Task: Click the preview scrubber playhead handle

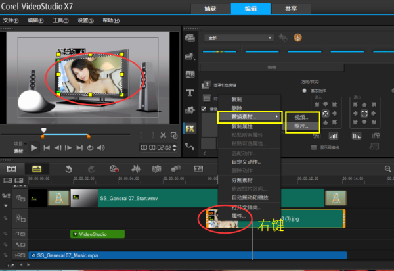Action: (x=43, y=130)
